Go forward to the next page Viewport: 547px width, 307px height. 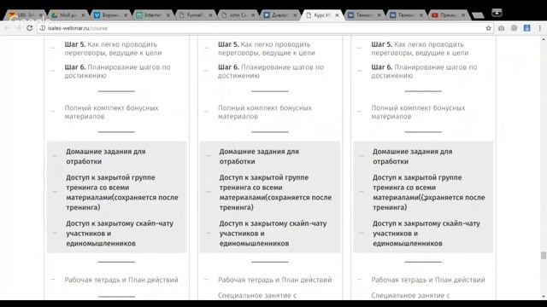(18, 28)
